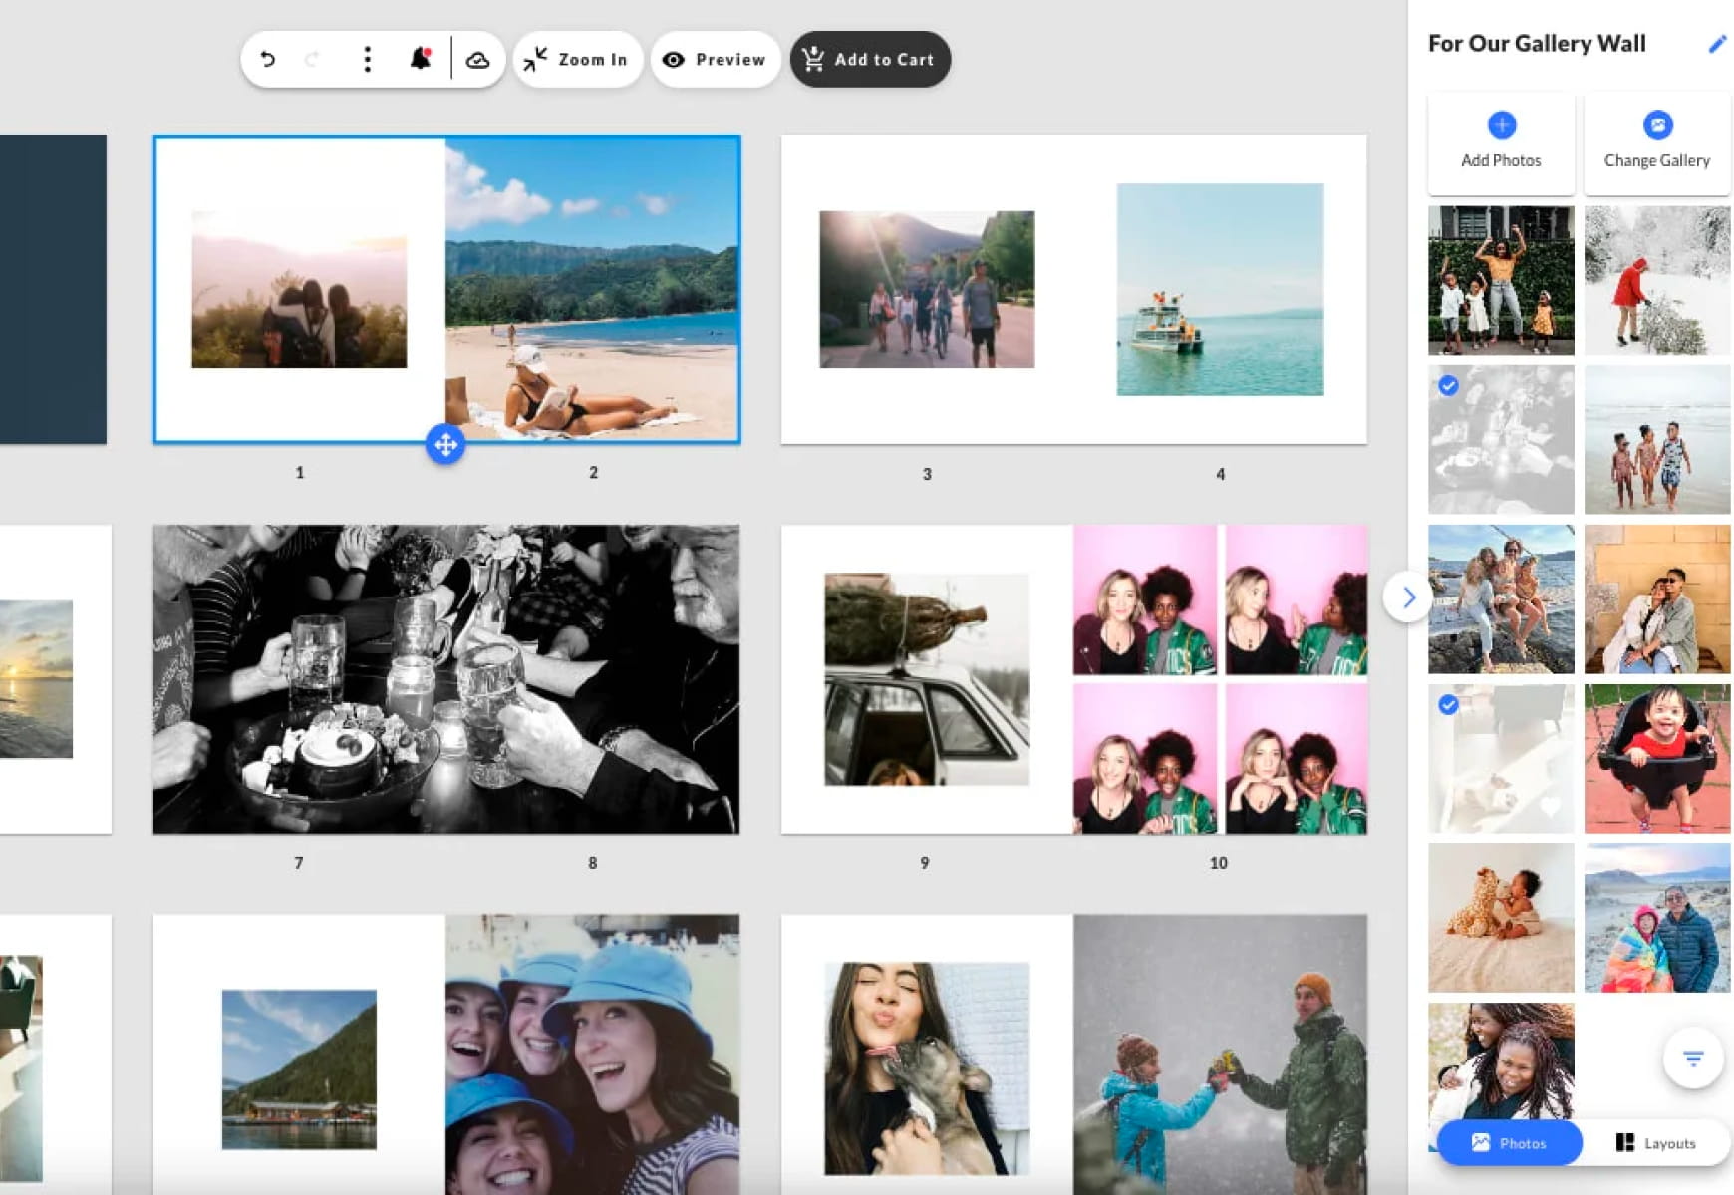Click page number 1 label

tap(299, 472)
